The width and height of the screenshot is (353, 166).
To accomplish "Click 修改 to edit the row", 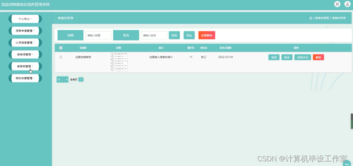I will (287, 58).
